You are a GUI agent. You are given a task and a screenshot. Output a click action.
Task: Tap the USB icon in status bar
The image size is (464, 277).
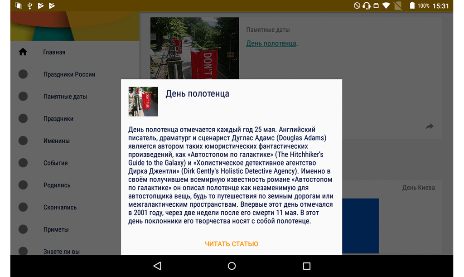29,5
